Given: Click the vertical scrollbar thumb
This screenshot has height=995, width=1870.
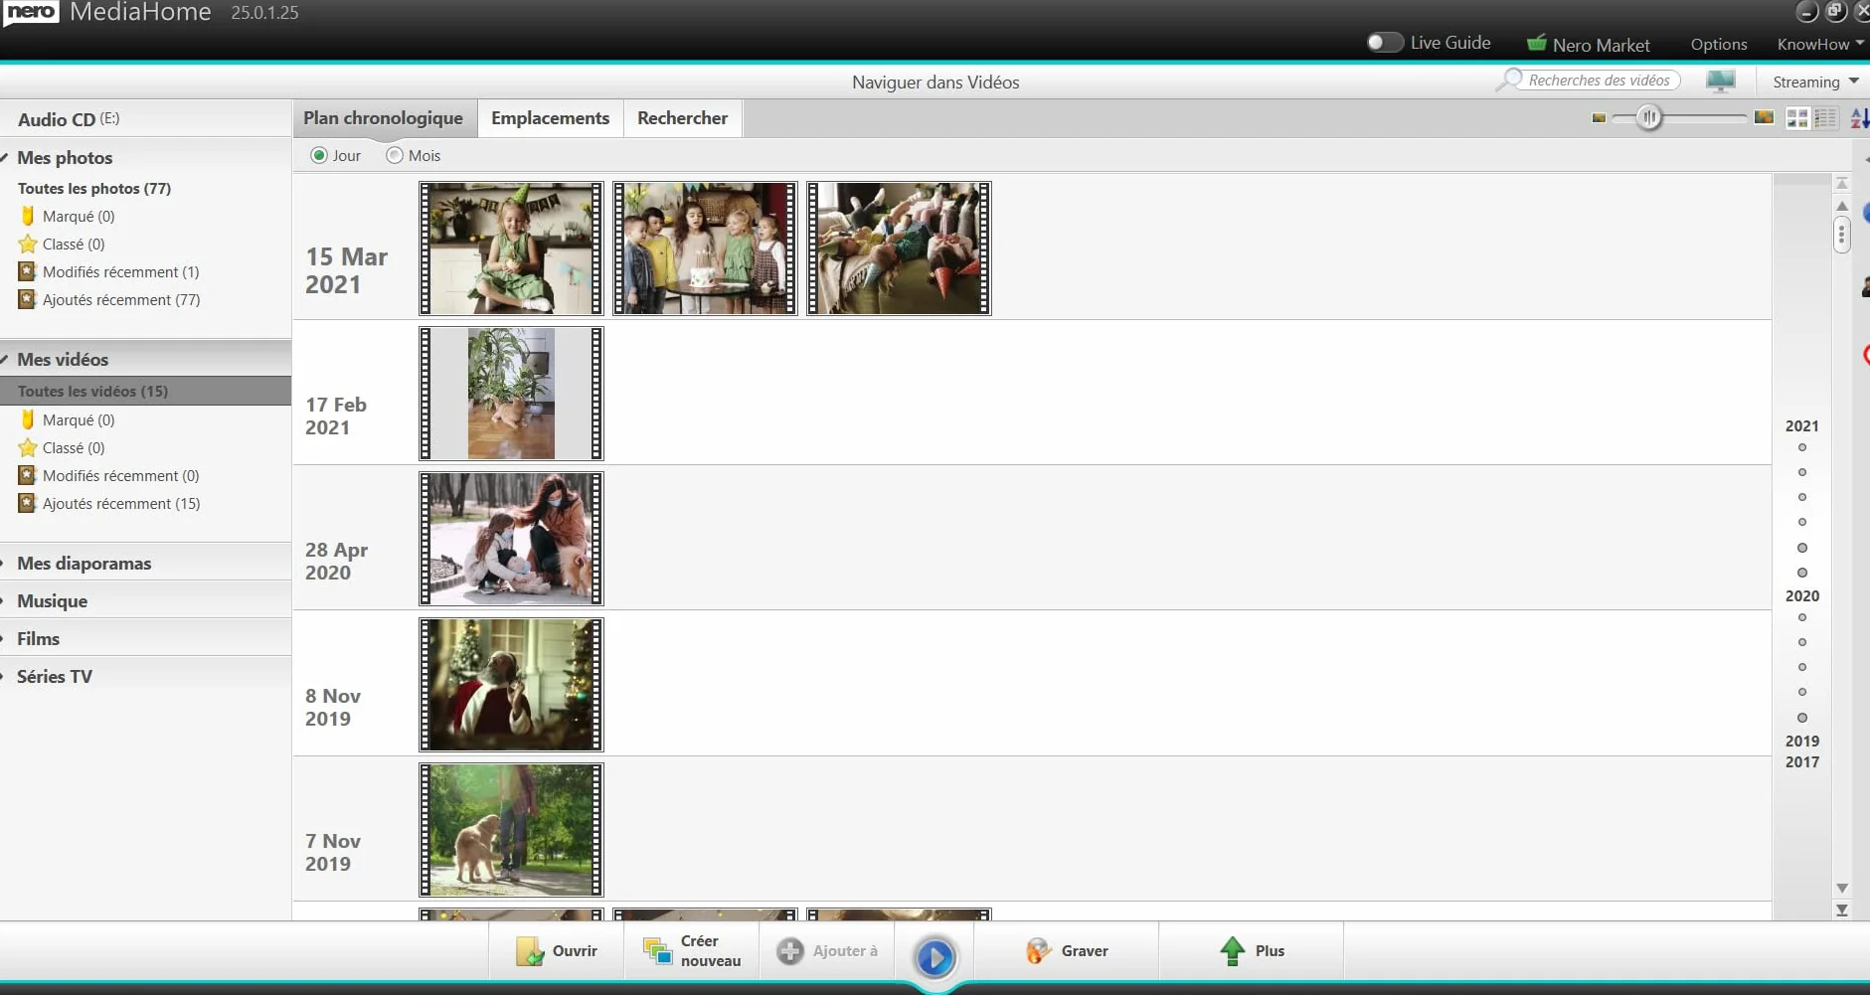Looking at the screenshot, I should [1842, 235].
